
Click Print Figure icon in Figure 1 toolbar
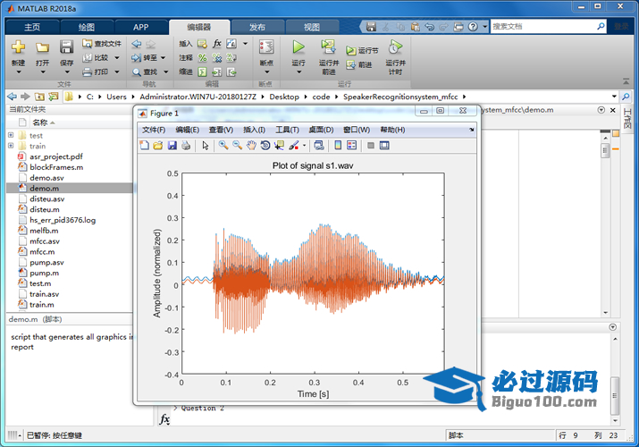pos(186,146)
